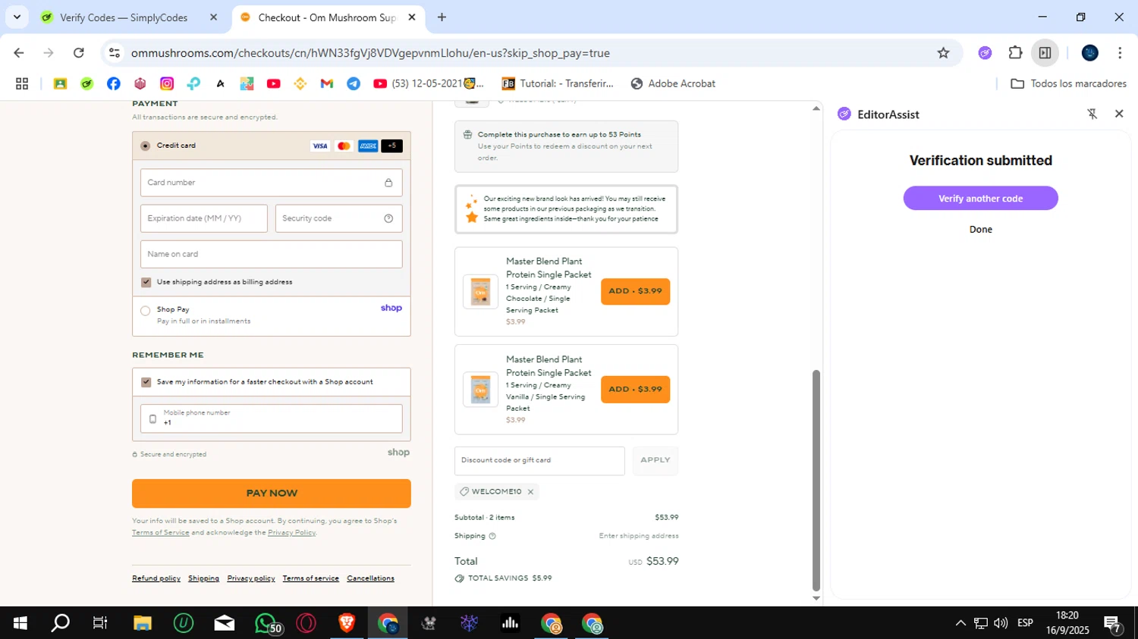Open the Adobe Acrobat bookmark
The width and height of the screenshot is (1138, 639).
(673, 84)
